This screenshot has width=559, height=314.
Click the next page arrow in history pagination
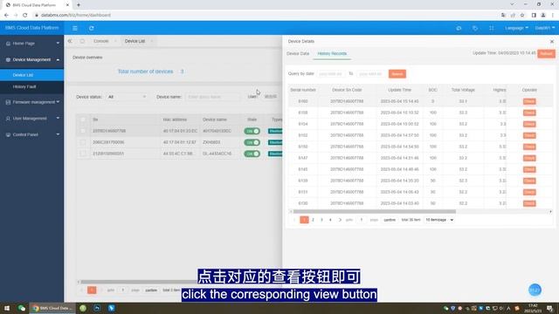pos(340,220)
